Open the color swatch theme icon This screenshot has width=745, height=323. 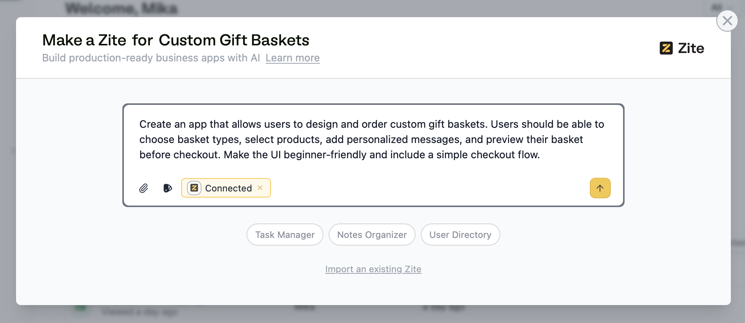pyautogui.click(x=167, y=188)
